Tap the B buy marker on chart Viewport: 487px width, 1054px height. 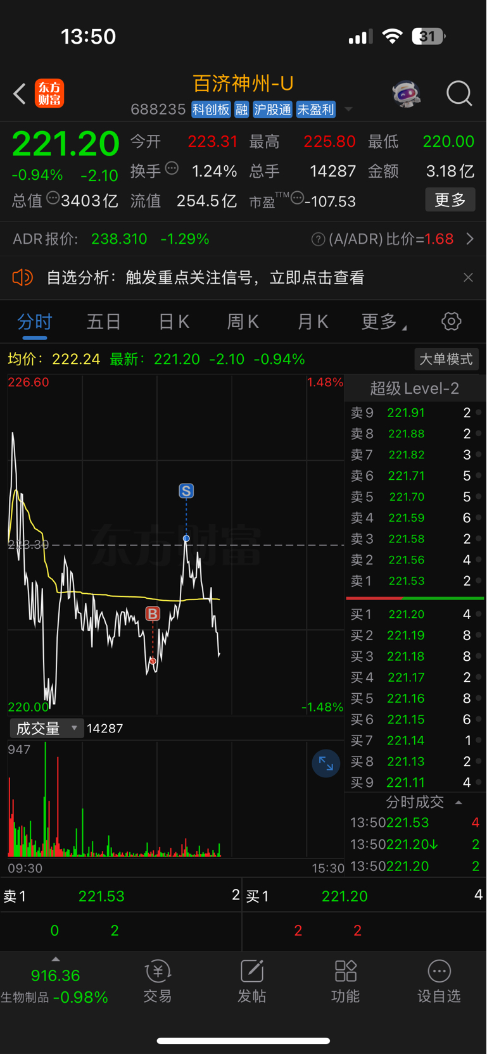153,613
